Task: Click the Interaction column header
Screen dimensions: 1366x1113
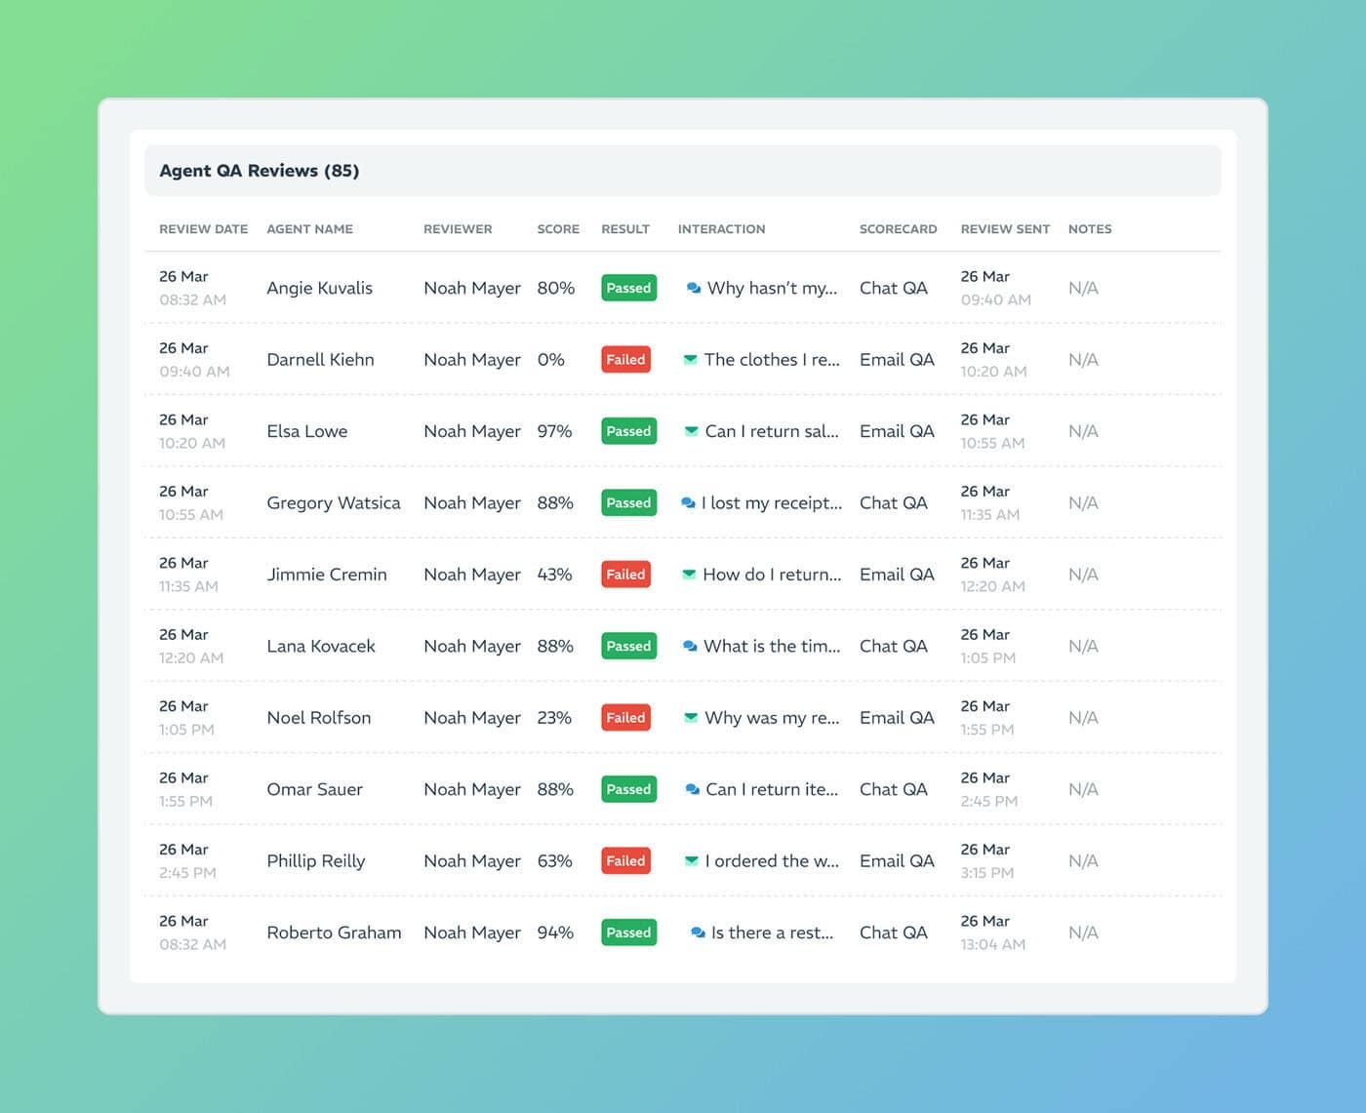Action: [721, 229]
